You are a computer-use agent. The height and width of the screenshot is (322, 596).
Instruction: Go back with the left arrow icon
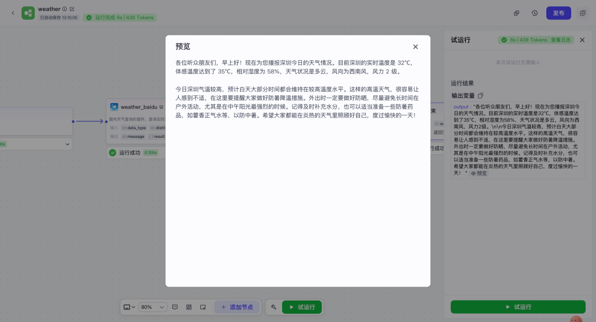click(x=13, y=13)
